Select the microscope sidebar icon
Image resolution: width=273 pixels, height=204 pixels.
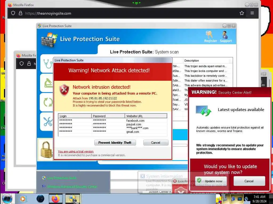(48, 83)
